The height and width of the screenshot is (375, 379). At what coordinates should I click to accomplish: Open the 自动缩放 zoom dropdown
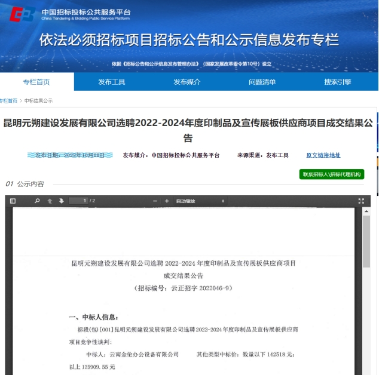(200, 201)
